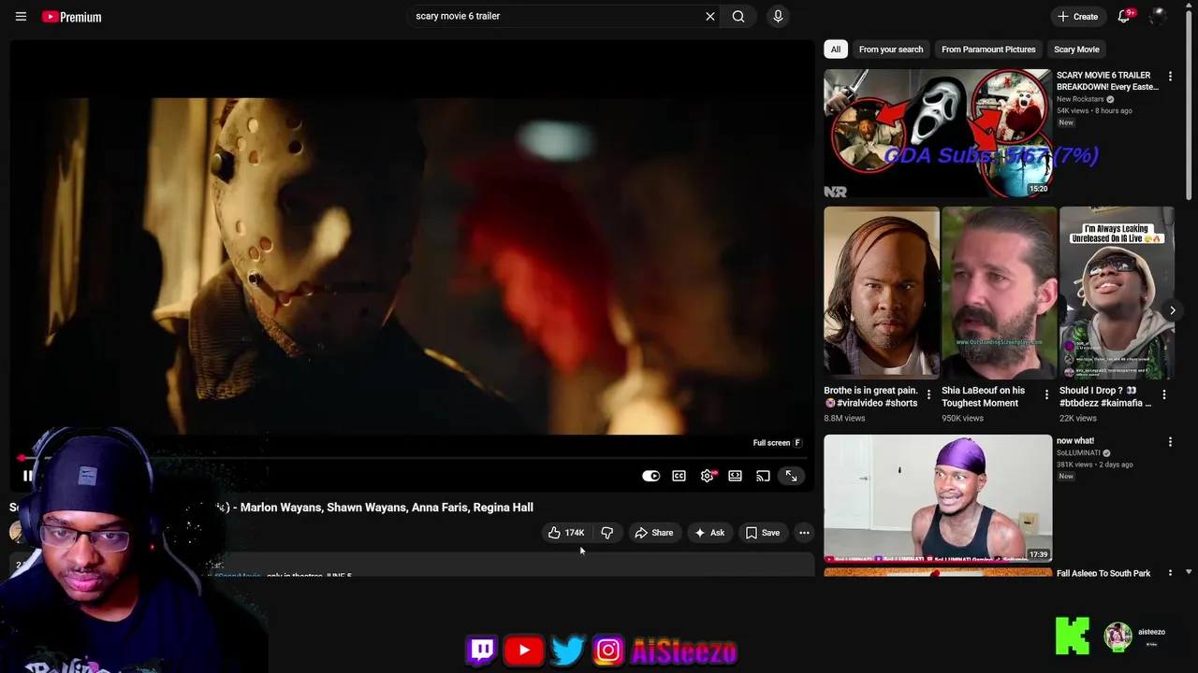Open the now what! video thumbnail

938,498
